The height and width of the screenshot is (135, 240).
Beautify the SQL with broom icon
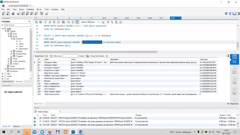click(x=108, y=22)
